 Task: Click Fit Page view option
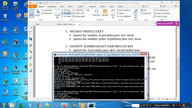coord(66,10)
